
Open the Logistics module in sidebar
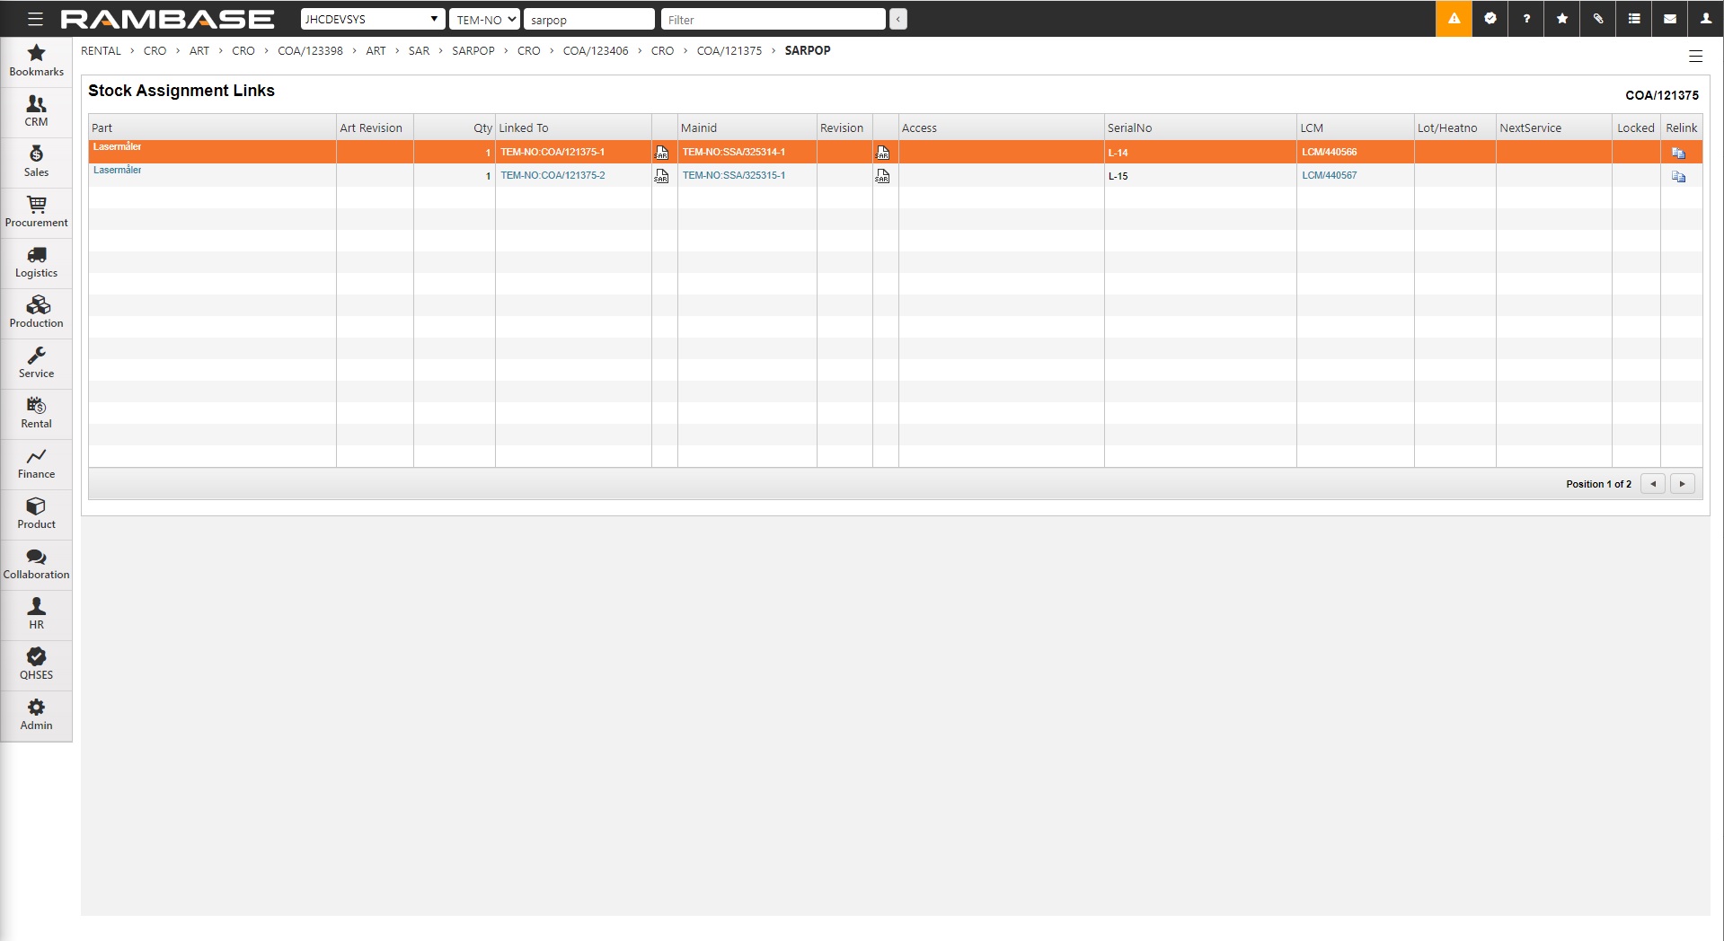click(x=36, y=263)
